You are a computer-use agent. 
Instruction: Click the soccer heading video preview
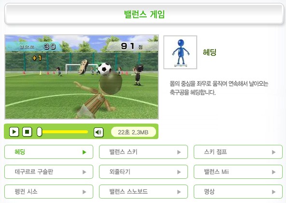pos(82,77)
